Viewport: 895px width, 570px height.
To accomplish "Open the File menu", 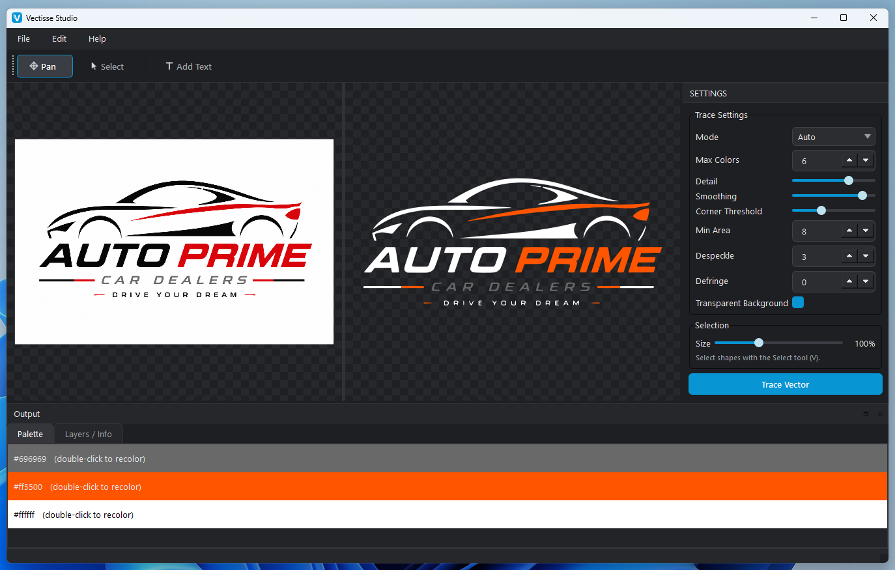I will [x=23, y=38].
